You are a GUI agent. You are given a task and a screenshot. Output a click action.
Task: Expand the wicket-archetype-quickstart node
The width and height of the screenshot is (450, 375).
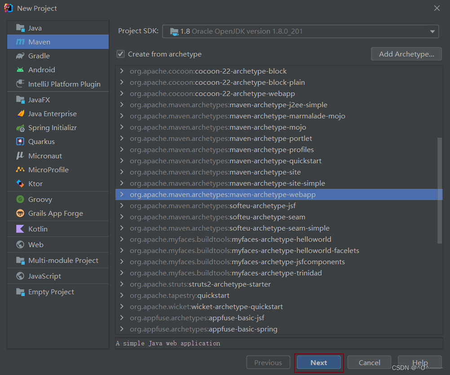click(122, 306)
